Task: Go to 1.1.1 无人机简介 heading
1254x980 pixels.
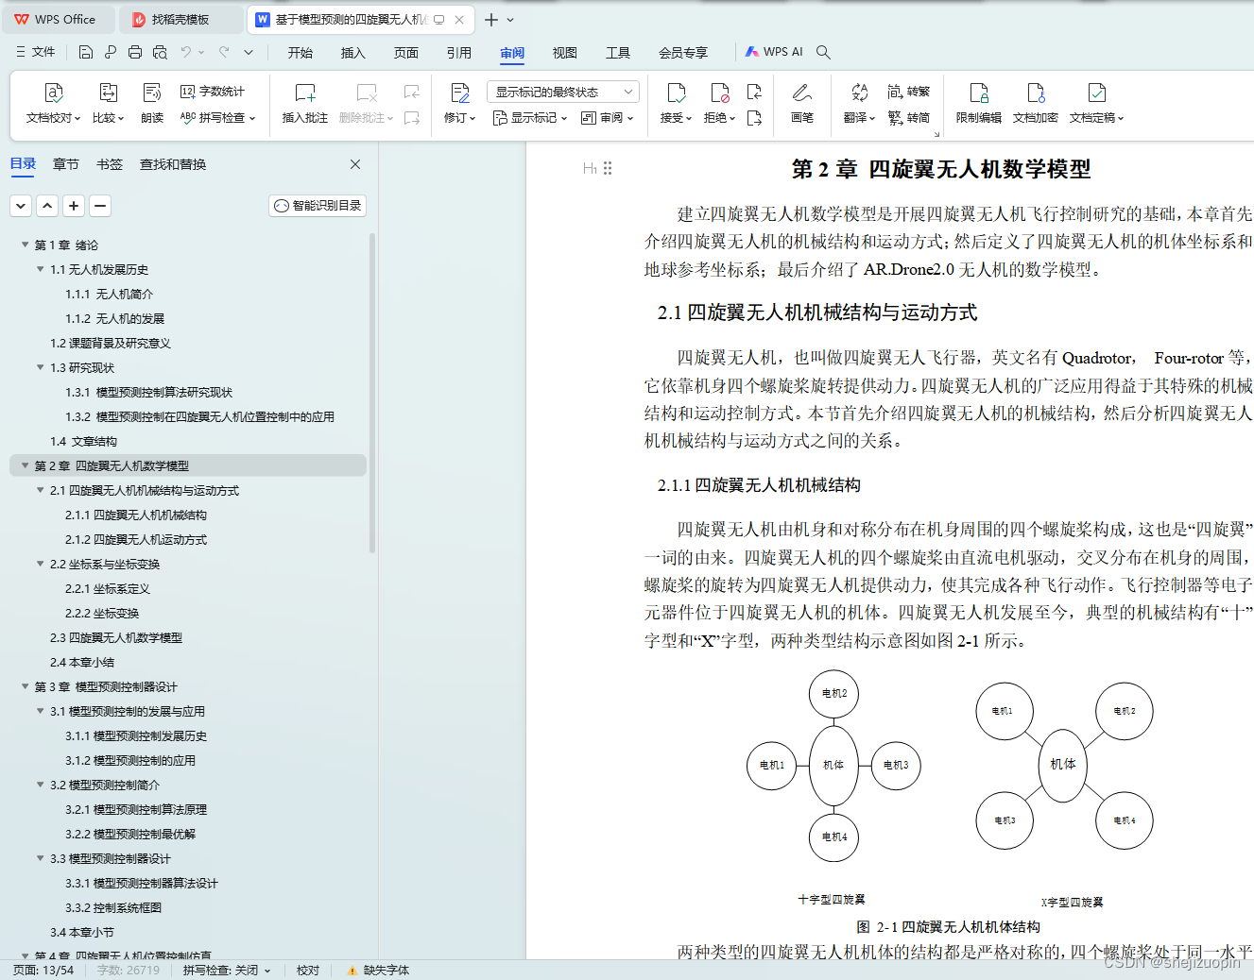Action: 110,294
